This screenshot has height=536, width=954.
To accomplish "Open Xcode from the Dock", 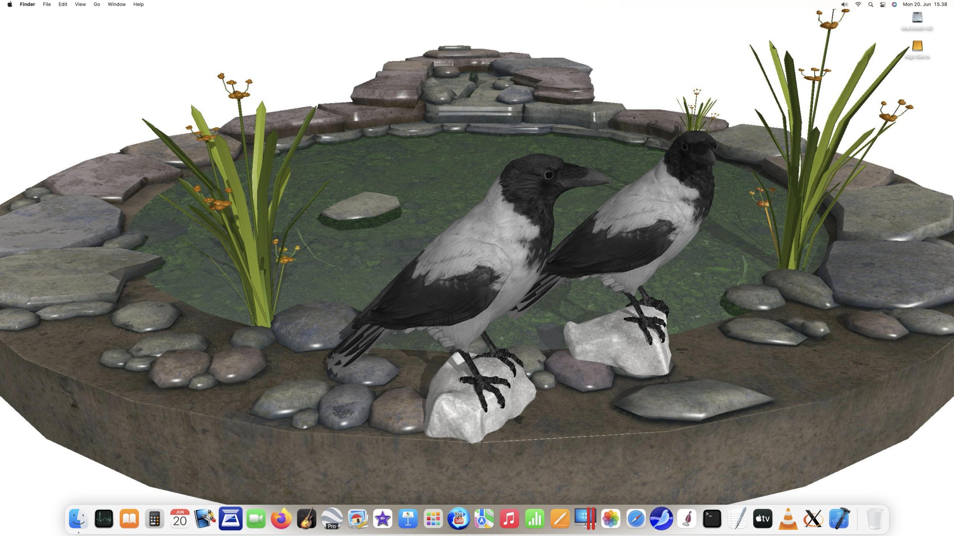I will click(839, 518).
